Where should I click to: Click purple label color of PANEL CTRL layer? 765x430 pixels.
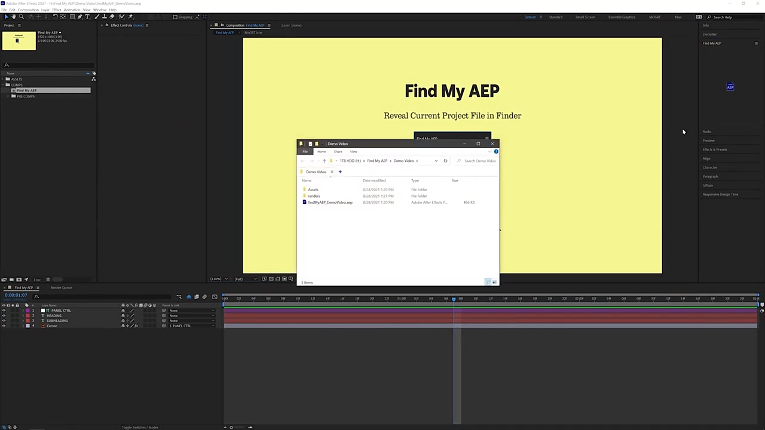27,311
